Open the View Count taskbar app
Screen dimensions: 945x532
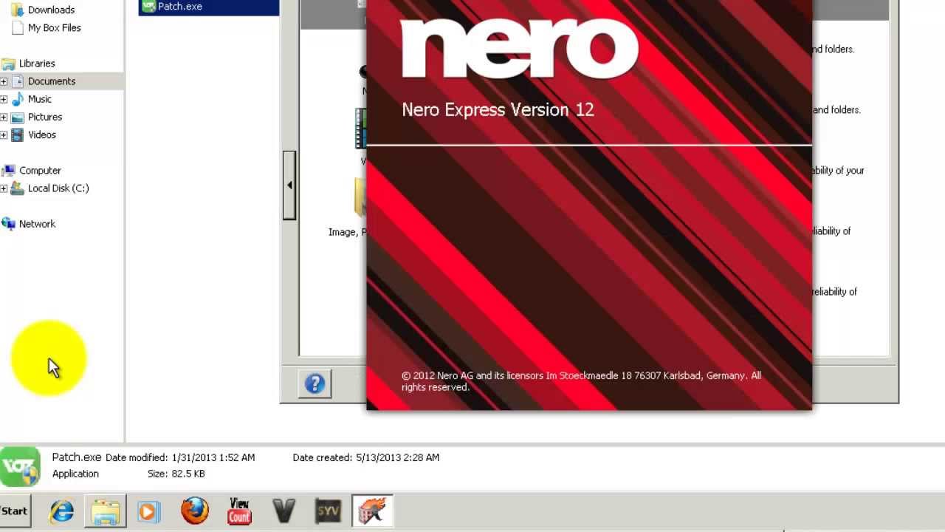[239, 511]
